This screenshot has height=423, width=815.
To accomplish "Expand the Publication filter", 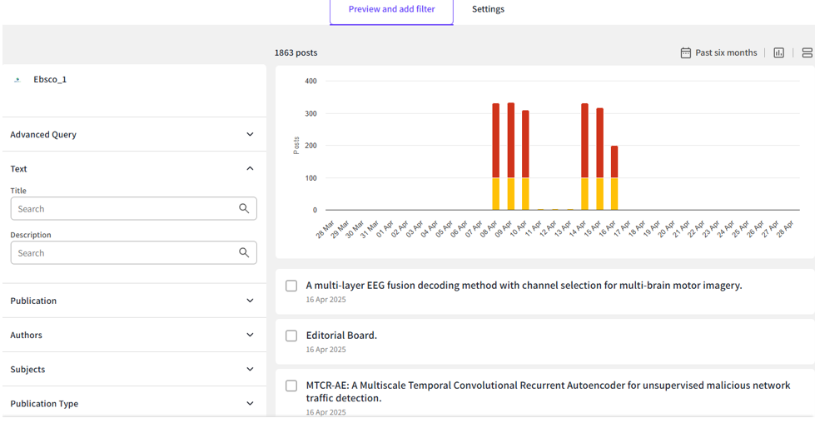I will (250, 301).
